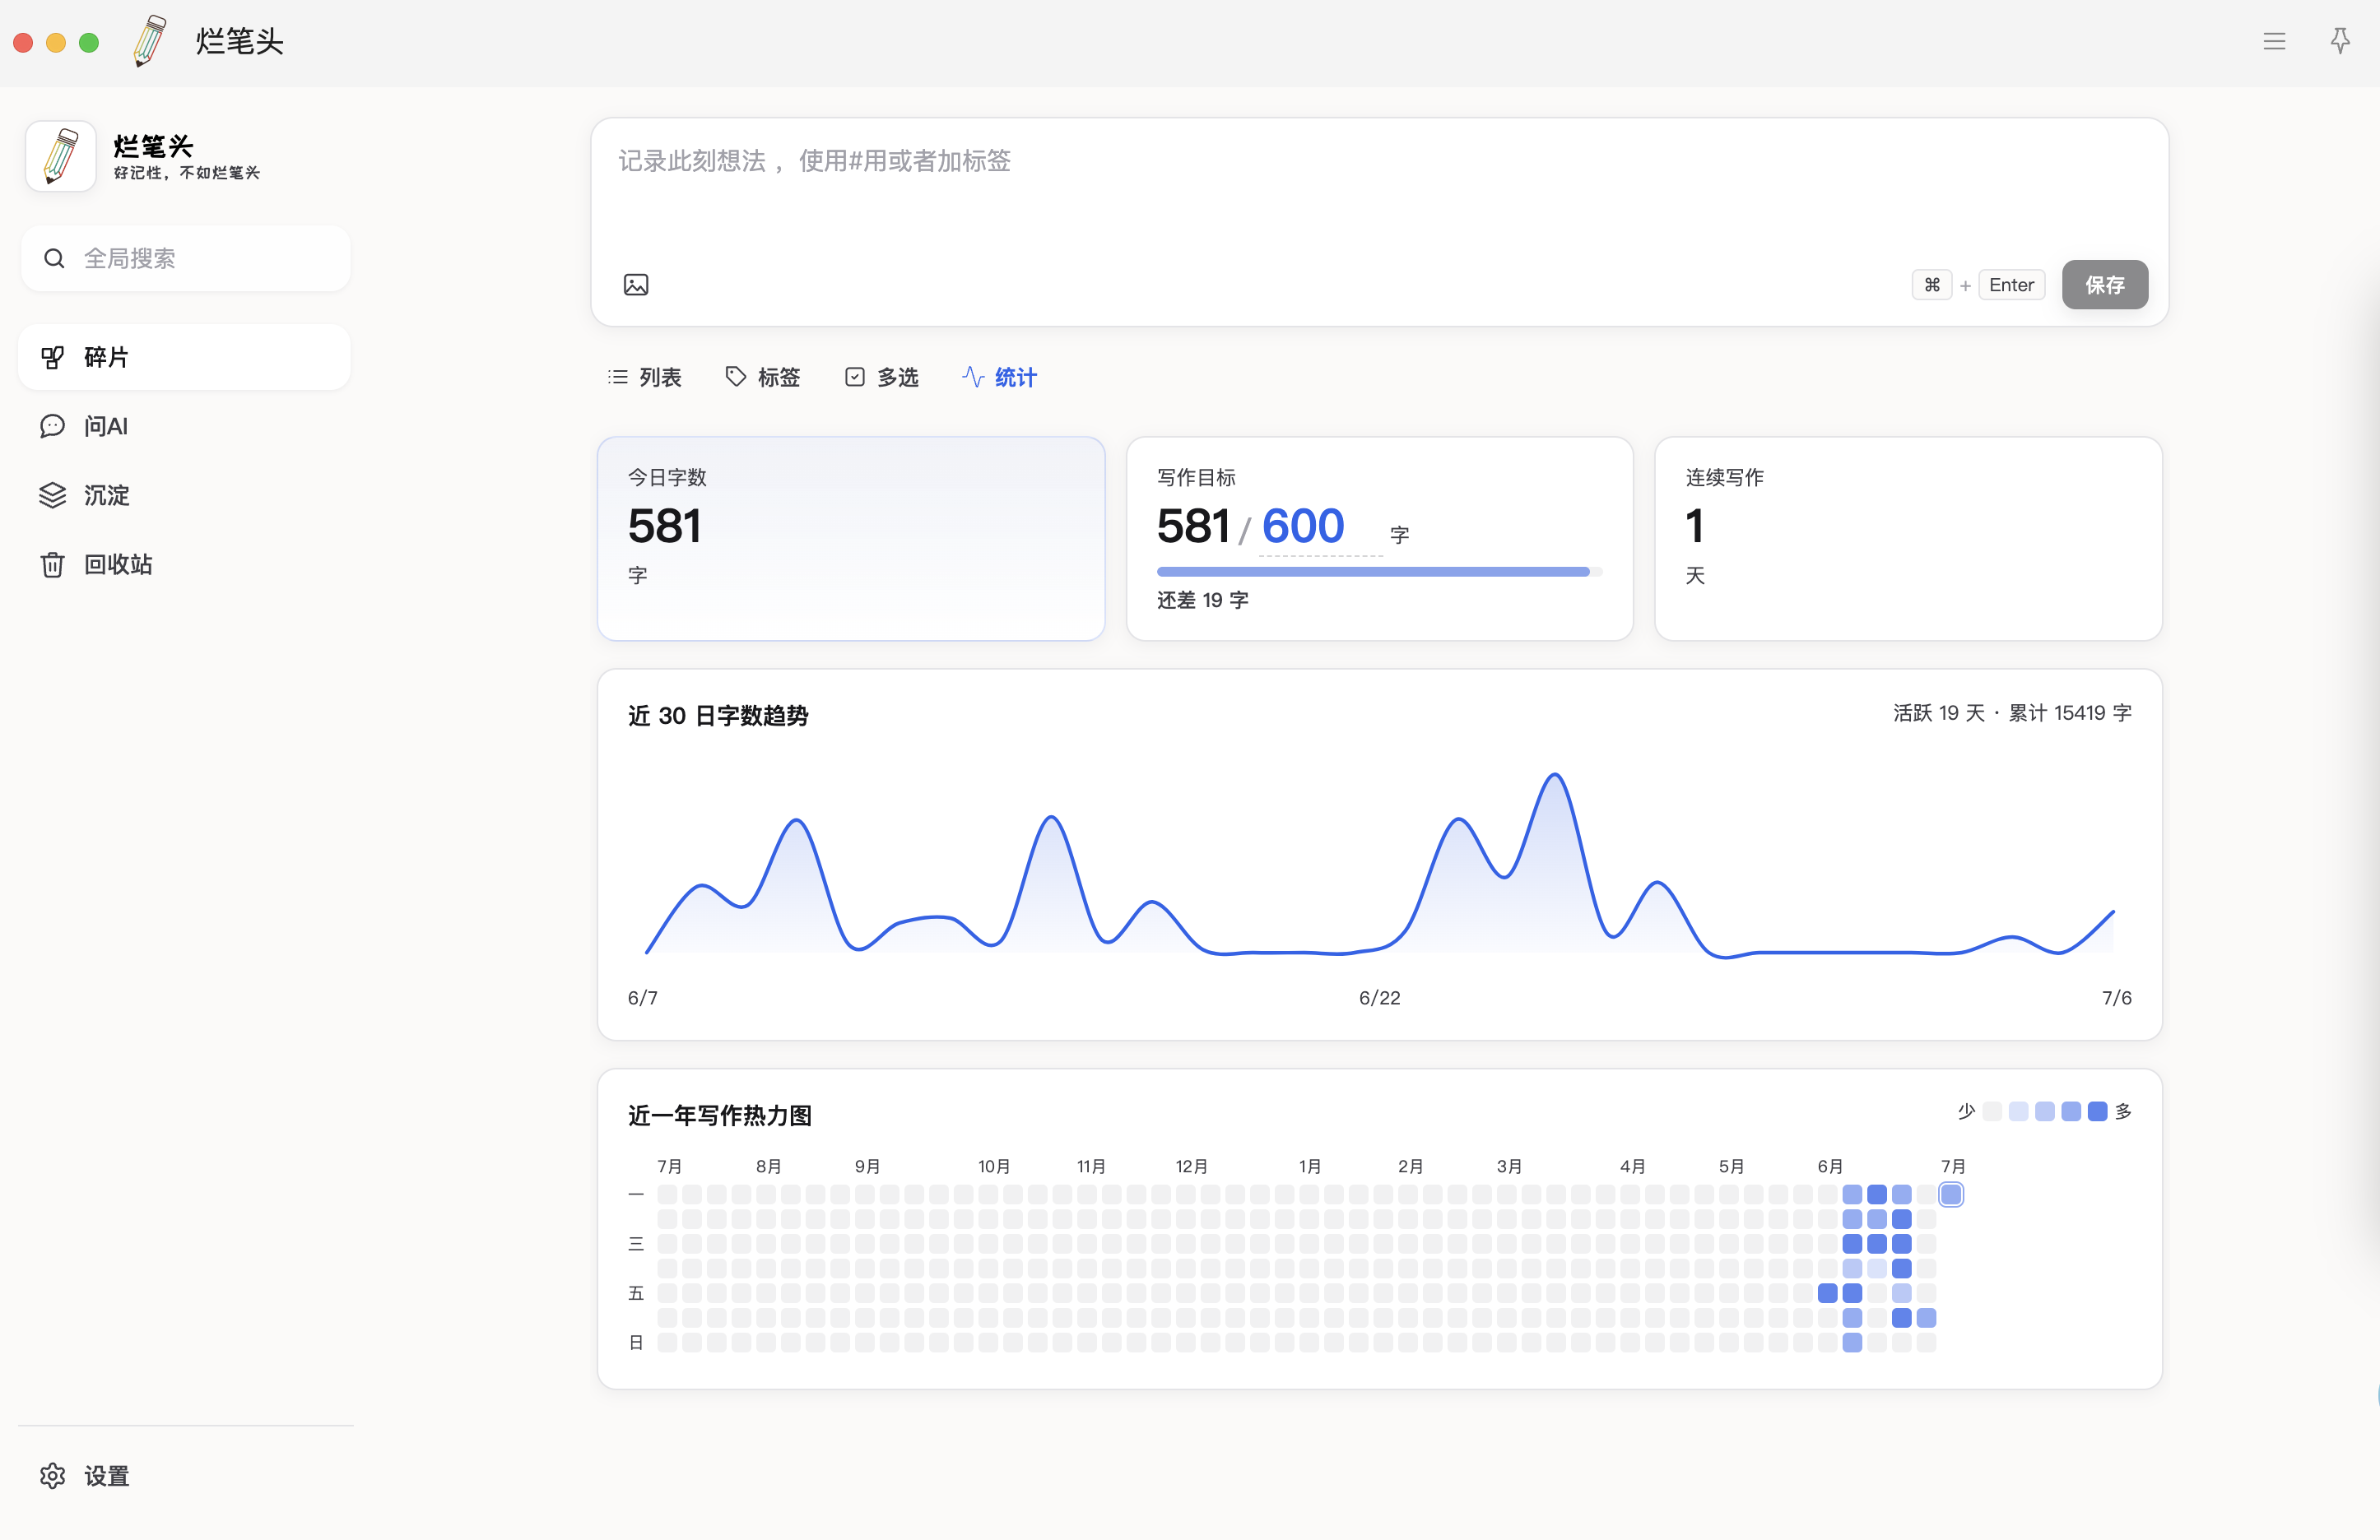This screenshot has width=2380, height=1540.
Task: Select the 统计 statistics tab
Action: click(x=999, y=377)
